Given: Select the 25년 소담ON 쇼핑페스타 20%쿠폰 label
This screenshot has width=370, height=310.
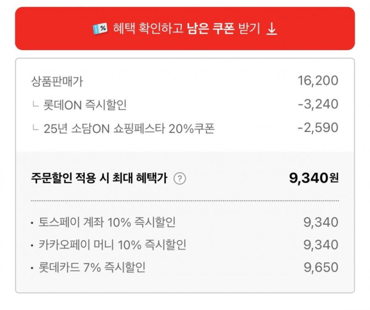Looking at the screenshot, I should tap(129, 128).
